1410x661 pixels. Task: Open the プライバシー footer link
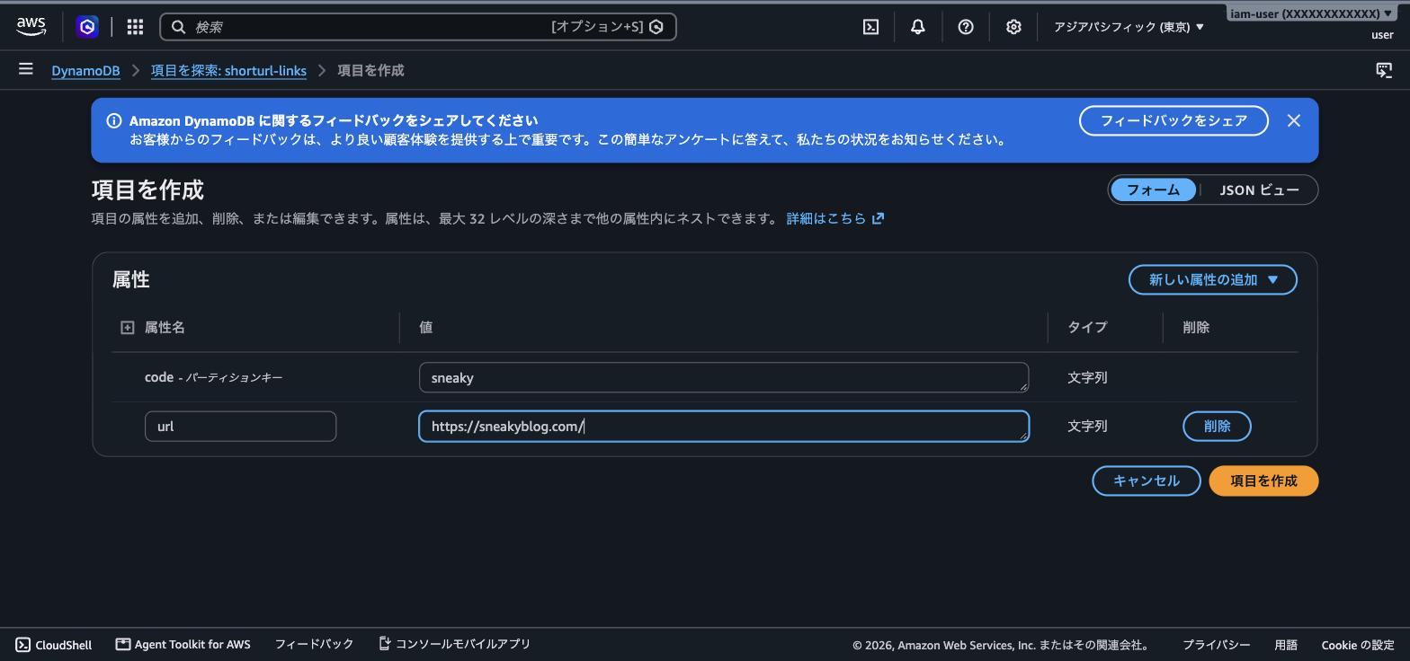coord(1216,645)
